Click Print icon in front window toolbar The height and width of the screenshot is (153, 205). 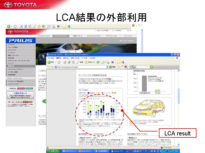[x=108, y=62]
